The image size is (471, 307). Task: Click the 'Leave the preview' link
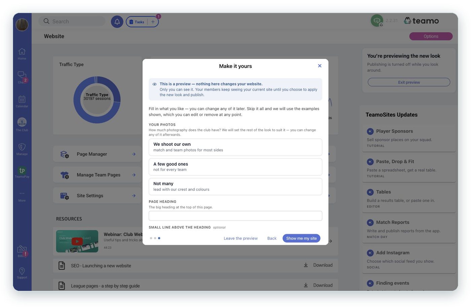(x=241, y=238)
